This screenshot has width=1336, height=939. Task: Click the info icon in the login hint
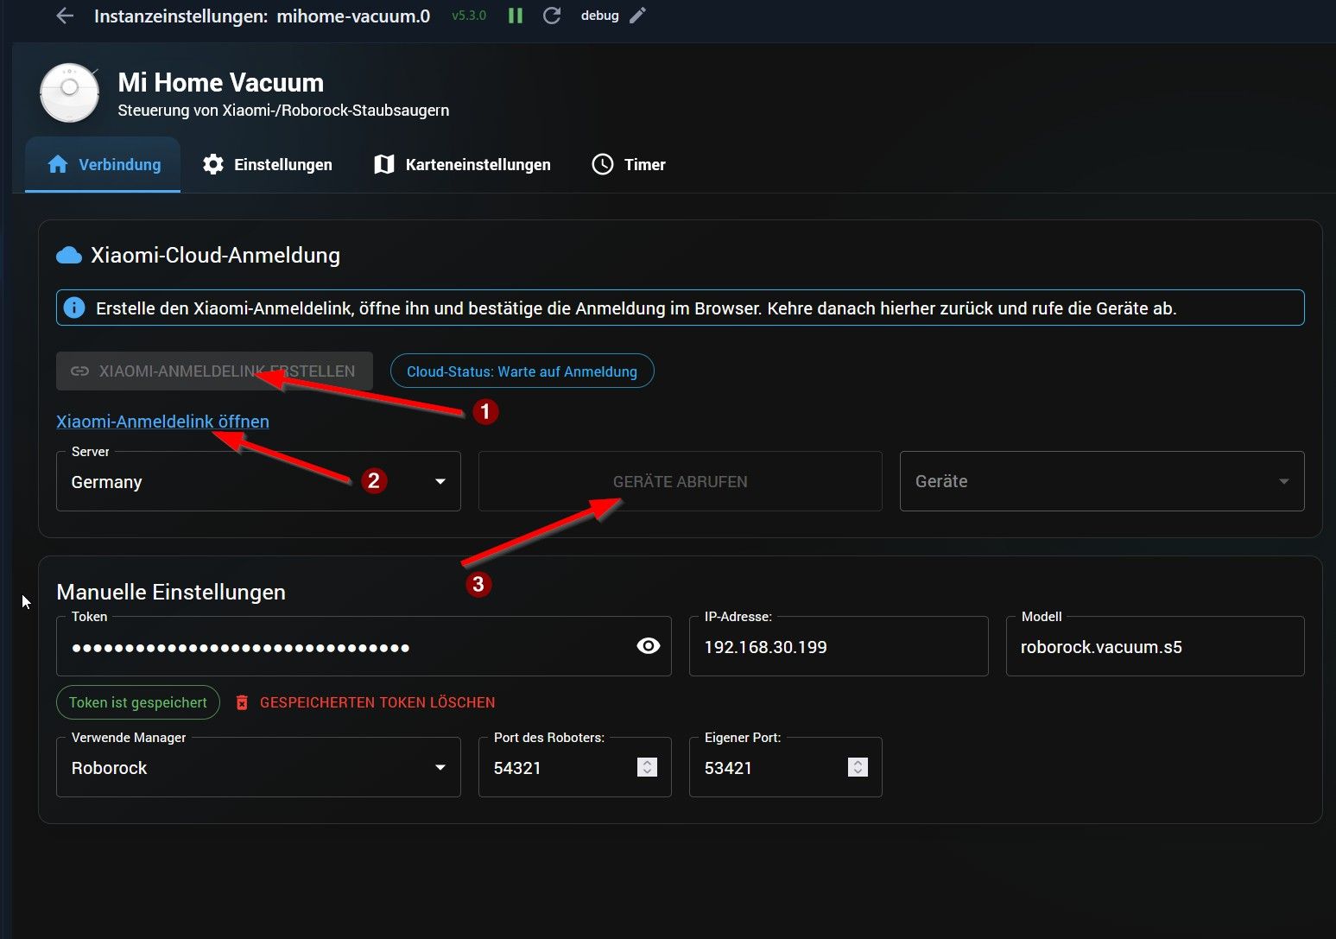point(74,308)
